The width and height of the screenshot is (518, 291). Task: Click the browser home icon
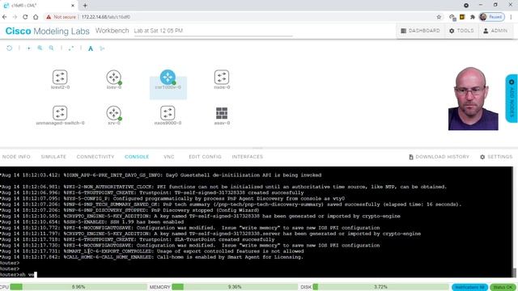coord(36,17)
